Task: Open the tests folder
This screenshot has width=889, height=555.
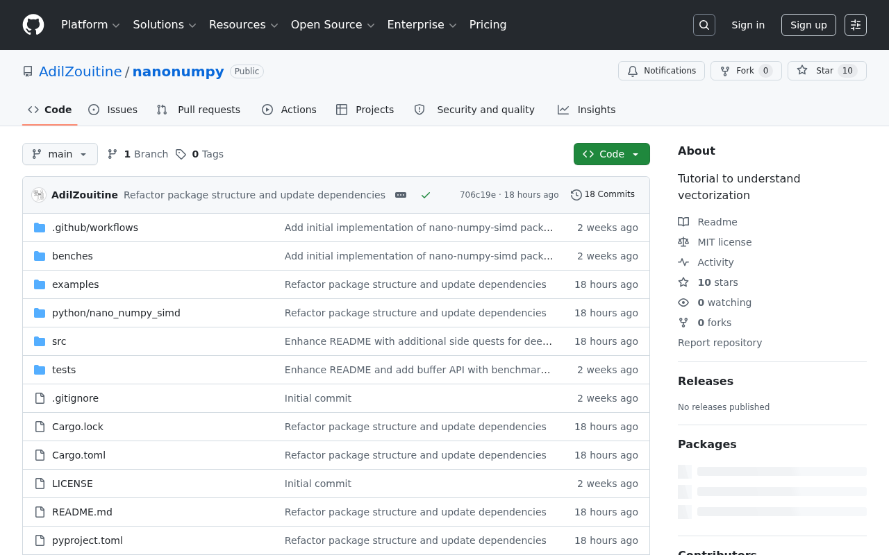Action: point(64,370)
